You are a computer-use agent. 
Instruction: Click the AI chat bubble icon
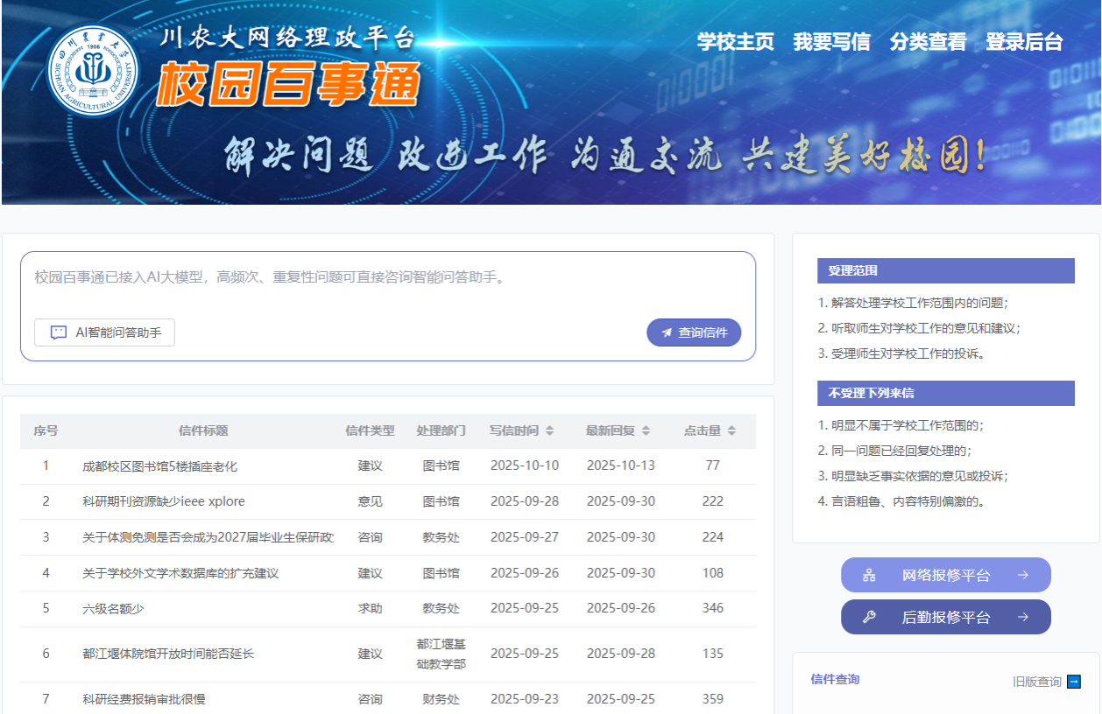point(59,332)
